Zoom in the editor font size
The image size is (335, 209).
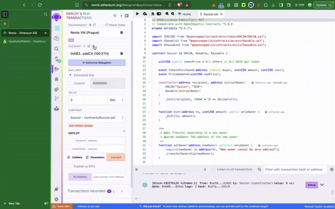[173, 14]
